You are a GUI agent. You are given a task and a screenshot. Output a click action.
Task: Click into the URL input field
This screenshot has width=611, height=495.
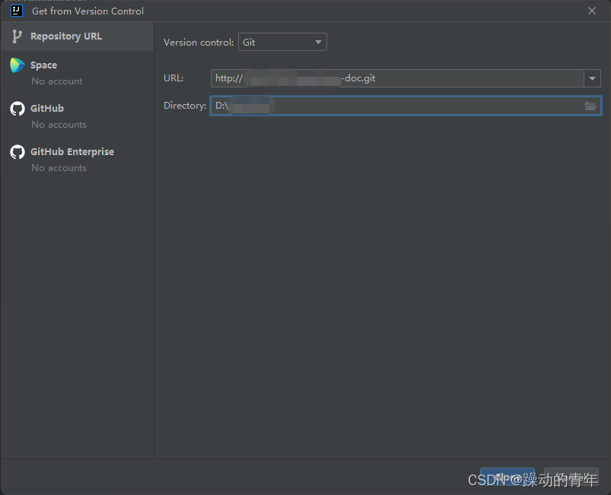pyautogui.click(x=397, y=78)
